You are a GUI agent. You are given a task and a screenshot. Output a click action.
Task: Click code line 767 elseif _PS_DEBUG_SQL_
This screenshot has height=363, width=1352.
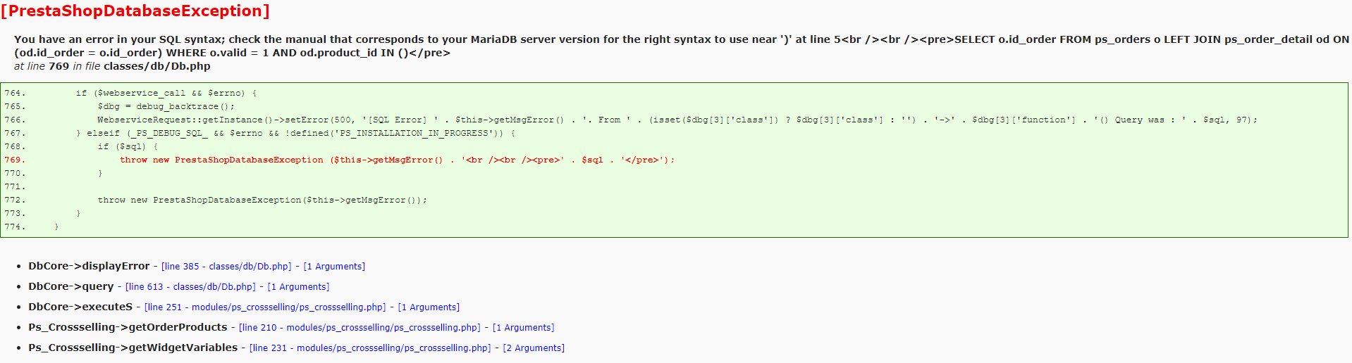pyautogui.click(x=295, y=134)
